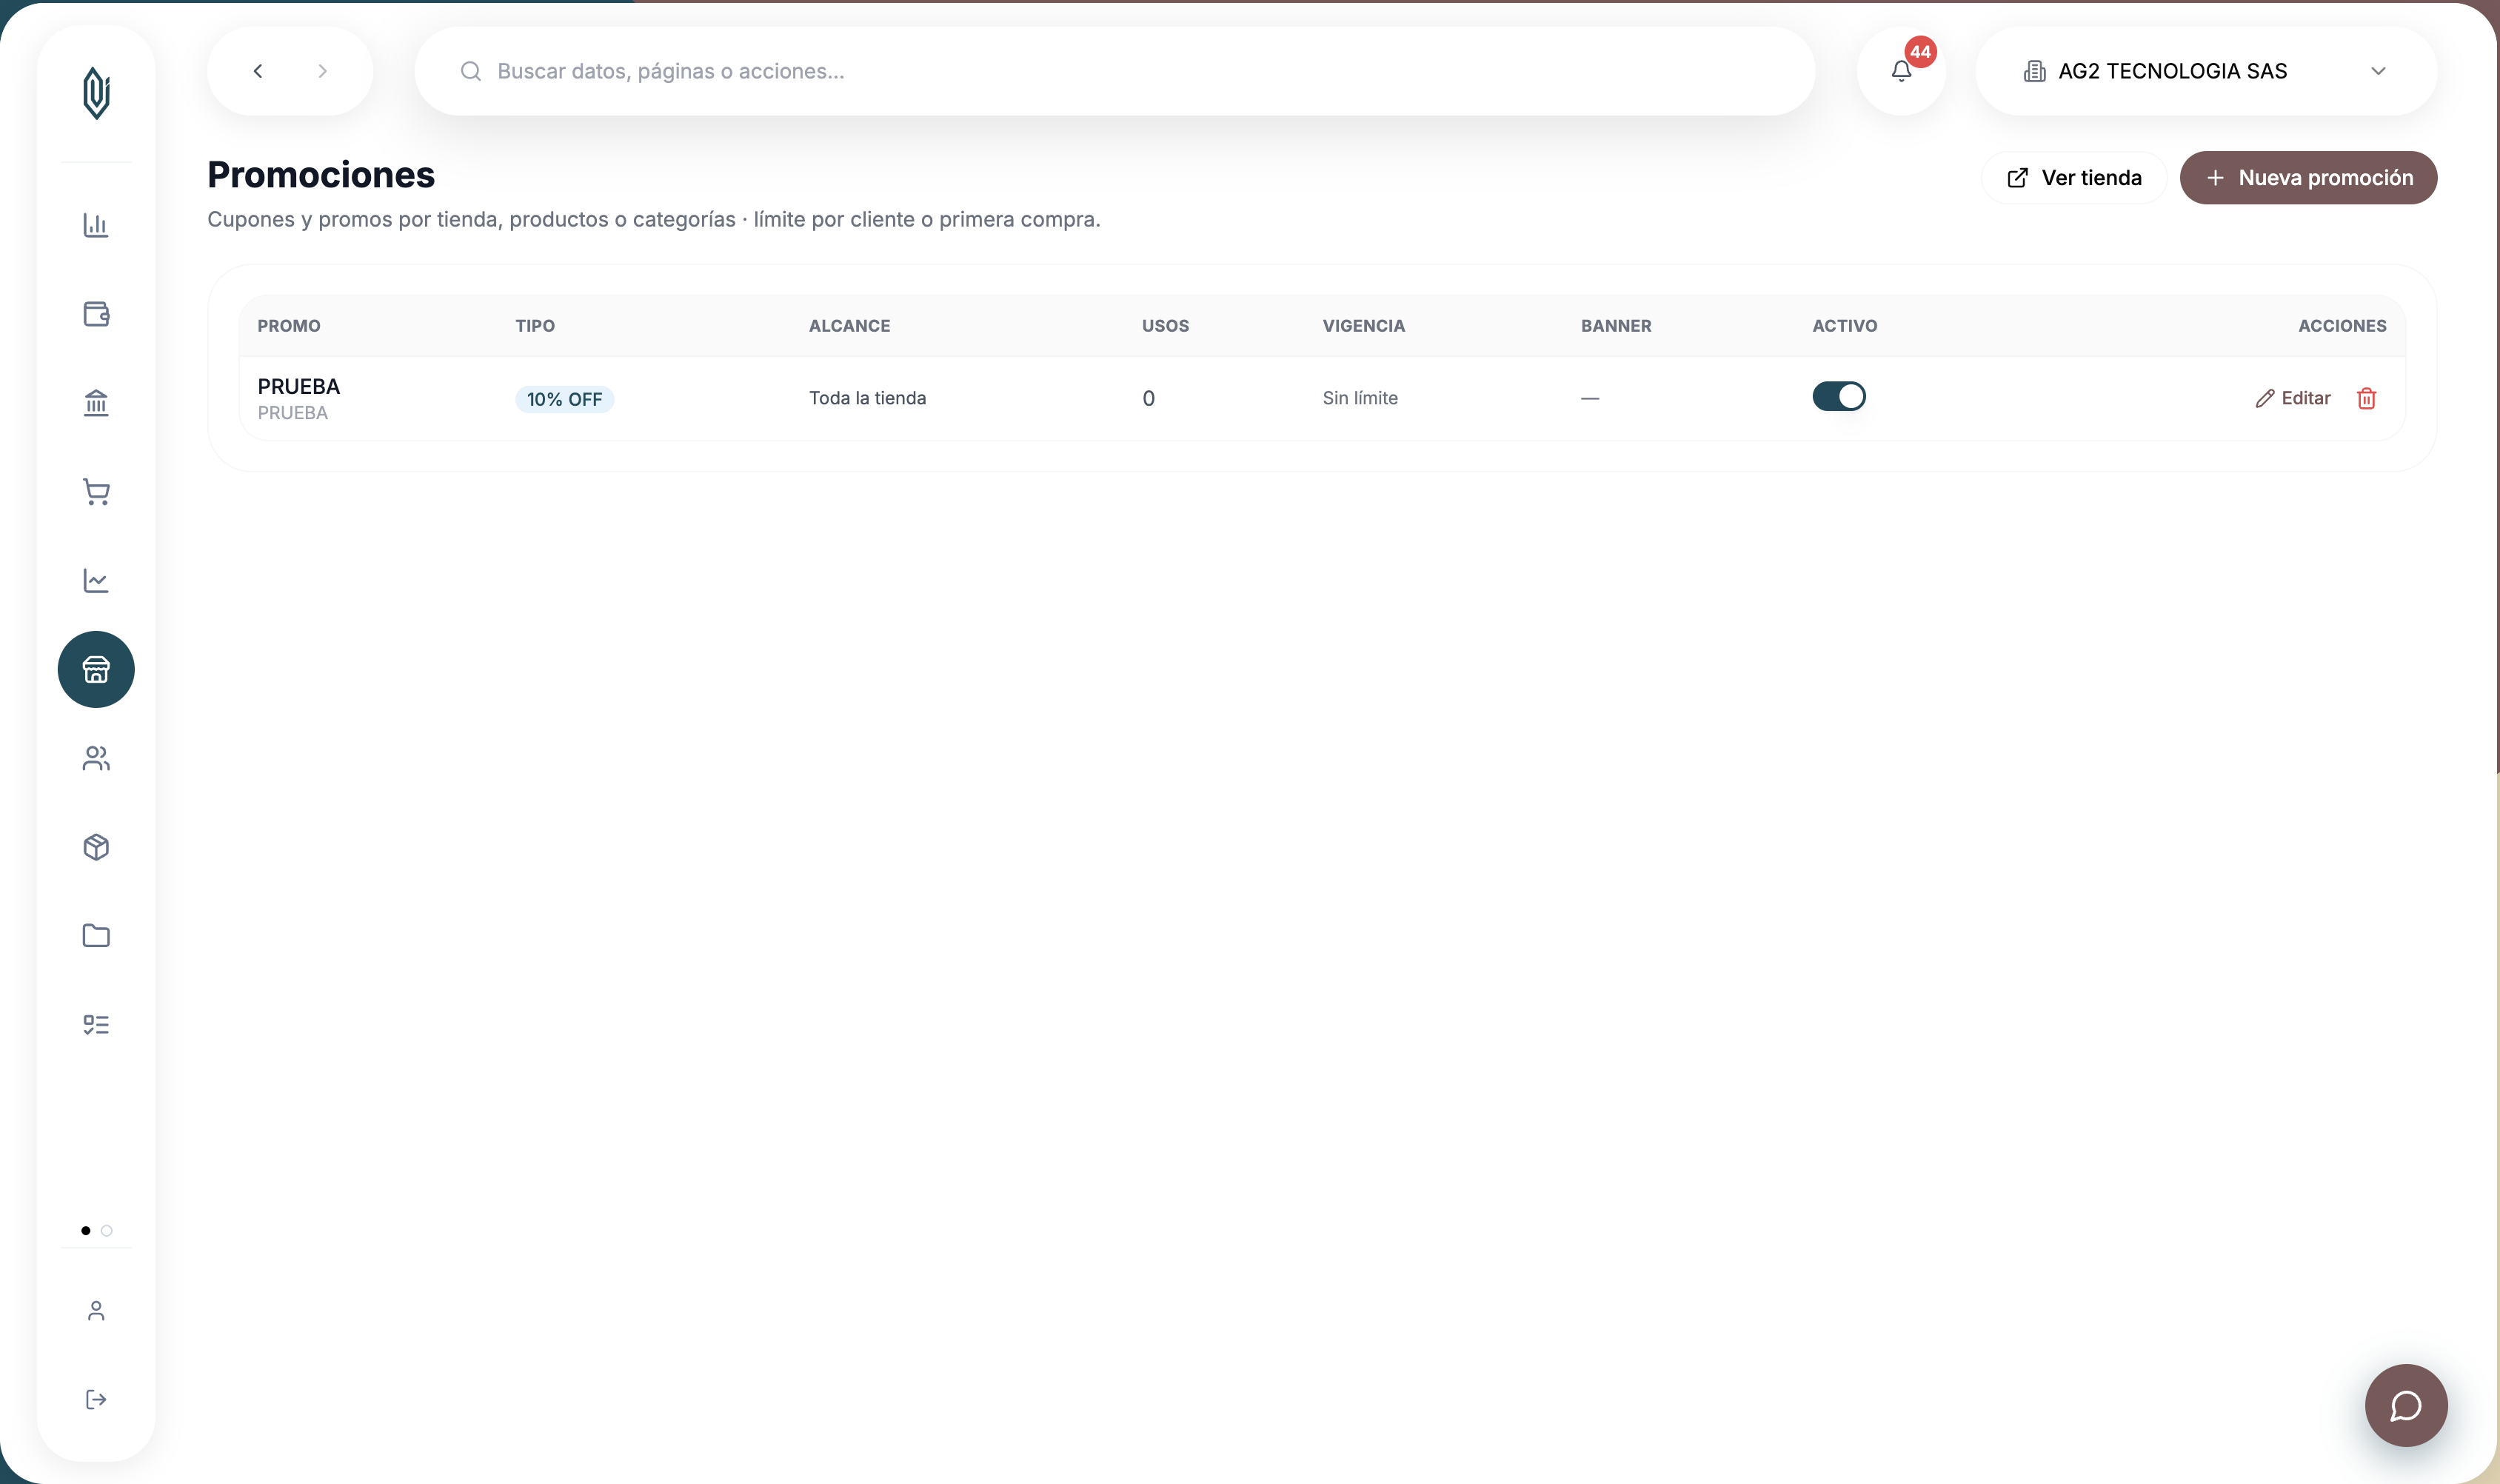Delete the PRUEBA promo with trash icon
Image resolution: width=2500 pixels, height=1484 pixels.
tap(2366, 398)
